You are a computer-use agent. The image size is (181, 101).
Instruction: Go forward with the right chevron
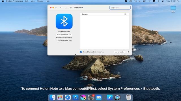[x=66, y=8]
